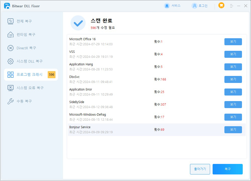251x181 pixels.
Task: Open 런타임 복구 using its home icon
Action: tap(10, 34)
